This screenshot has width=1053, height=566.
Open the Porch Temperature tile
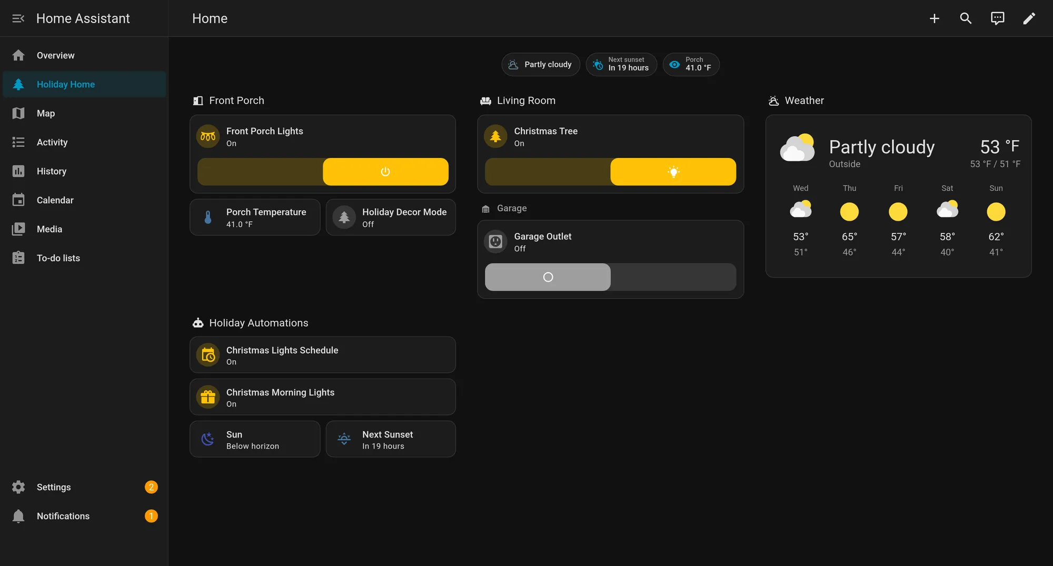[x=255, y=217]
